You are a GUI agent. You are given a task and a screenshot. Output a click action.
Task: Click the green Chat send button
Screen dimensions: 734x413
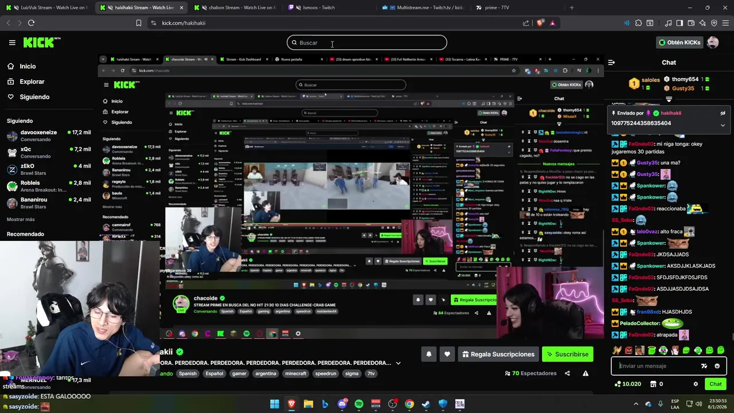(716, 384)
